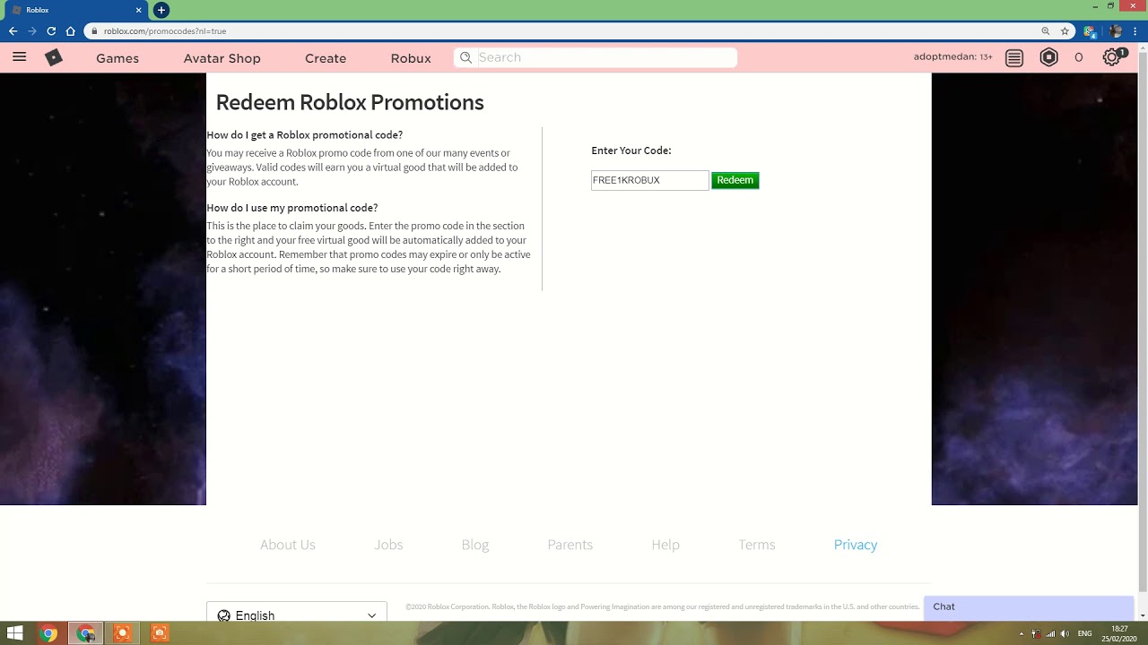The height and width of the screenshot is (645, 1148).
Task: Open the Chrome taskbar icon with profile badge
Action: click(86, 633)
